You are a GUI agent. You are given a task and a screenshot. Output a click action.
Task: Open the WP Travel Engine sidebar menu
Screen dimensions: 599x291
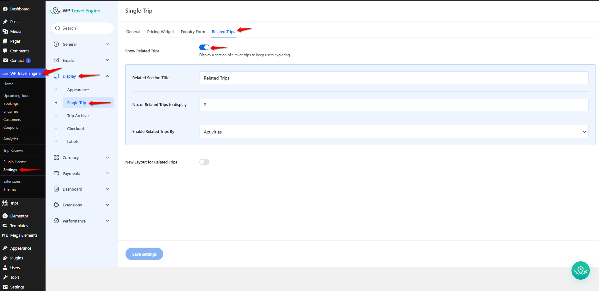[22, 73]
